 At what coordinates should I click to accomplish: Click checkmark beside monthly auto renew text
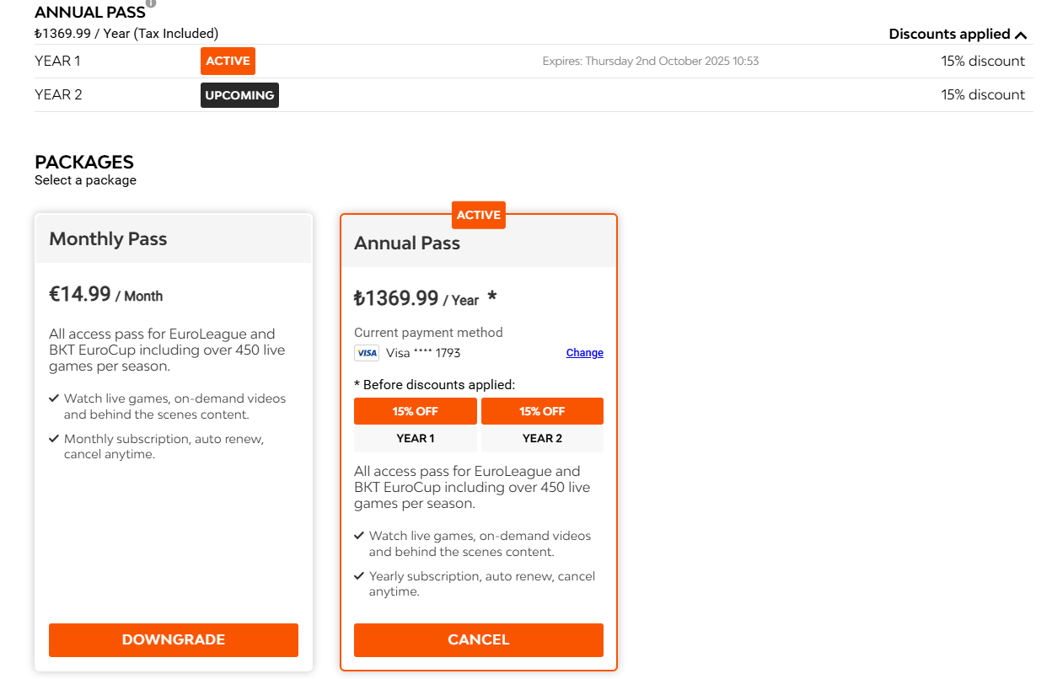(x=54, y=439)
